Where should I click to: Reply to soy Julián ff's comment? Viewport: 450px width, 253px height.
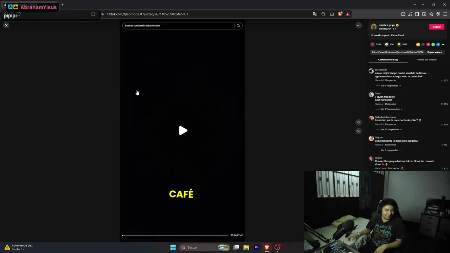coord(391,80)
